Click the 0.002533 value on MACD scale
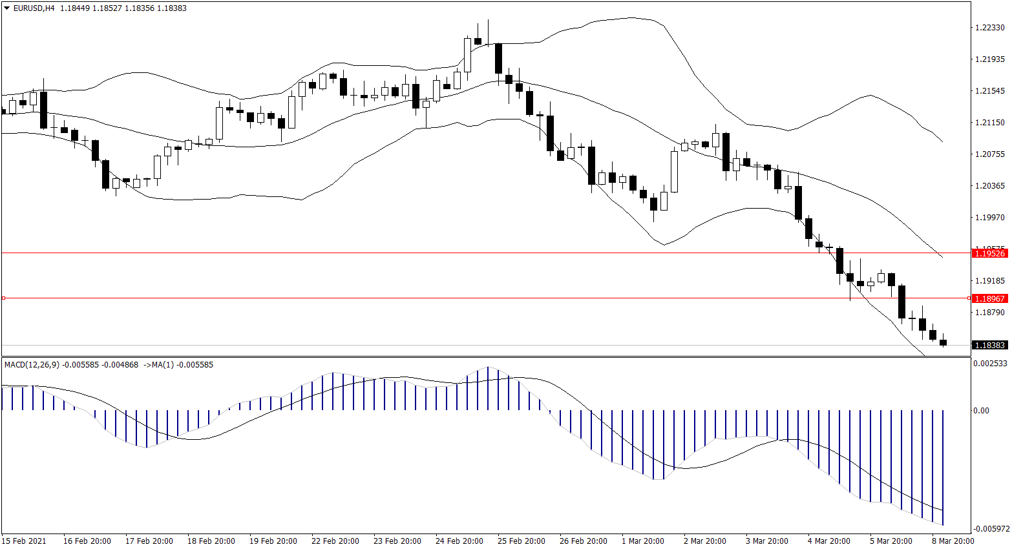This screenshot has height=549, width=1012. pyautogui.click(x=989, y=364)
